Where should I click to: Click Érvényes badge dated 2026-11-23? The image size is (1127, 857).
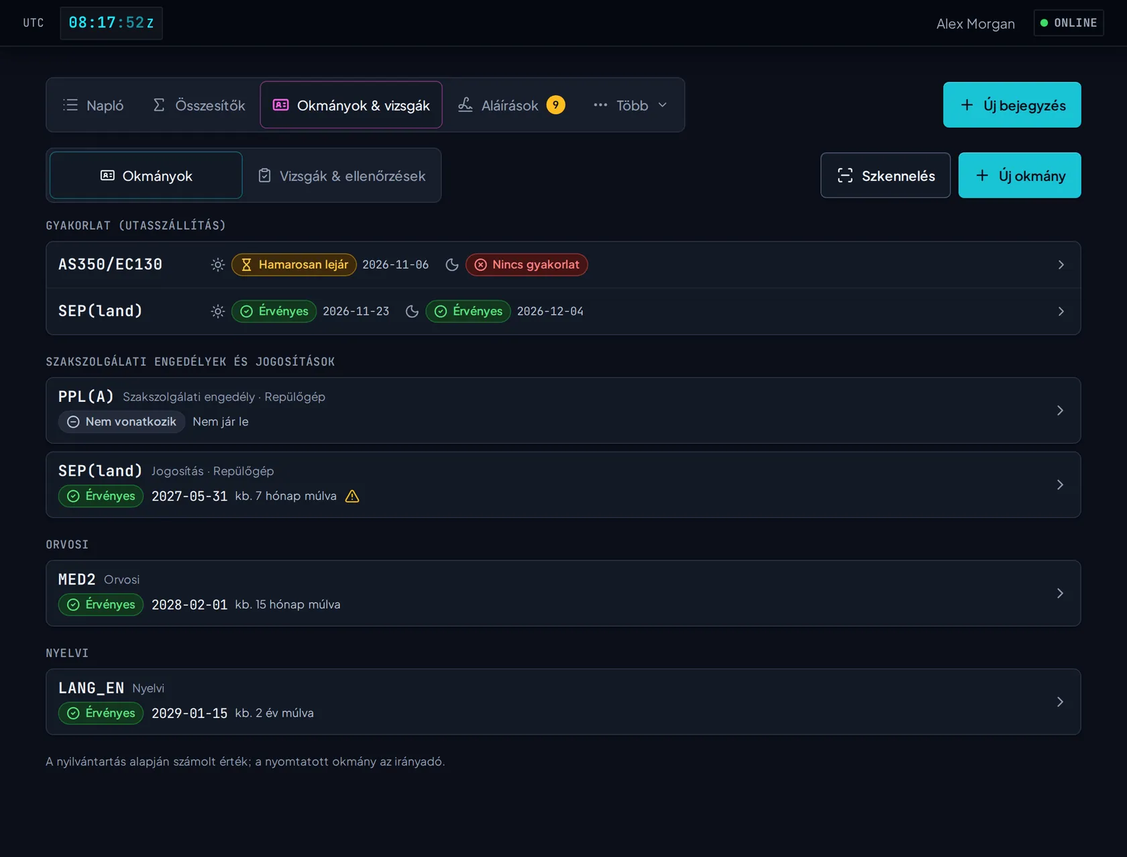(x=274, y=311)
